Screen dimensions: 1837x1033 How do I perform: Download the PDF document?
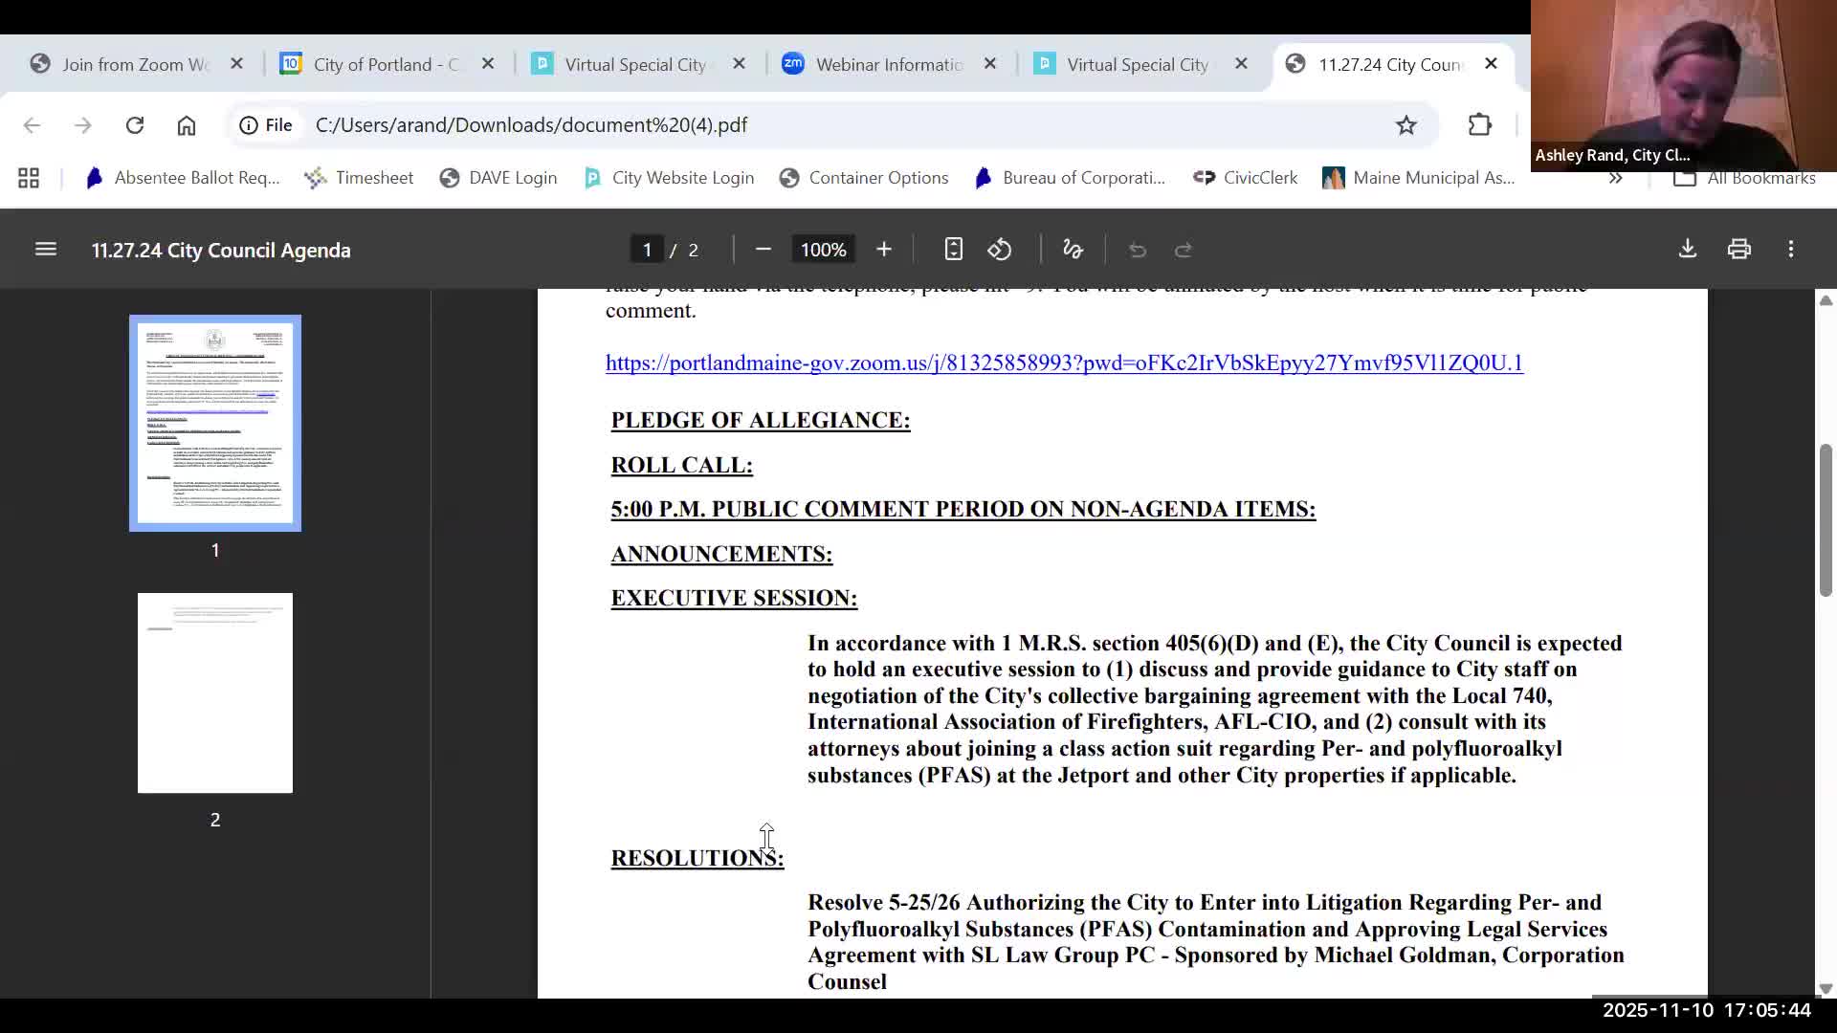click(x=1688, y=250)
